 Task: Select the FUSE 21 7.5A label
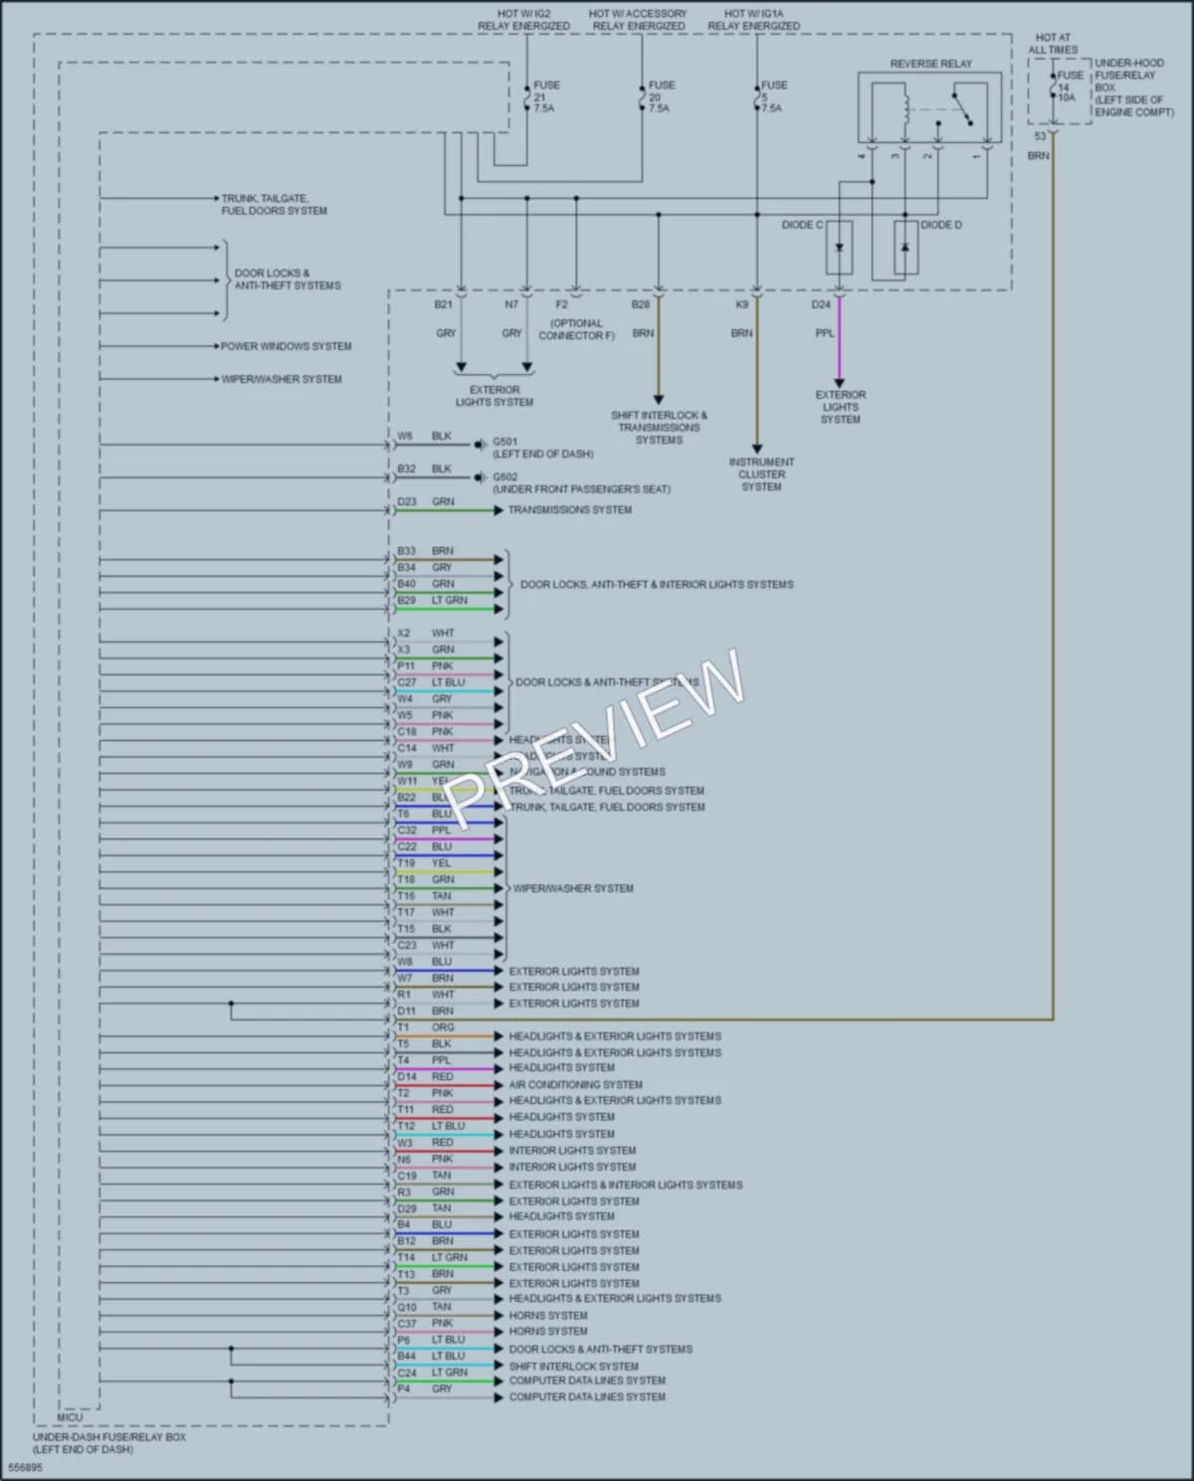click(546, 96)
